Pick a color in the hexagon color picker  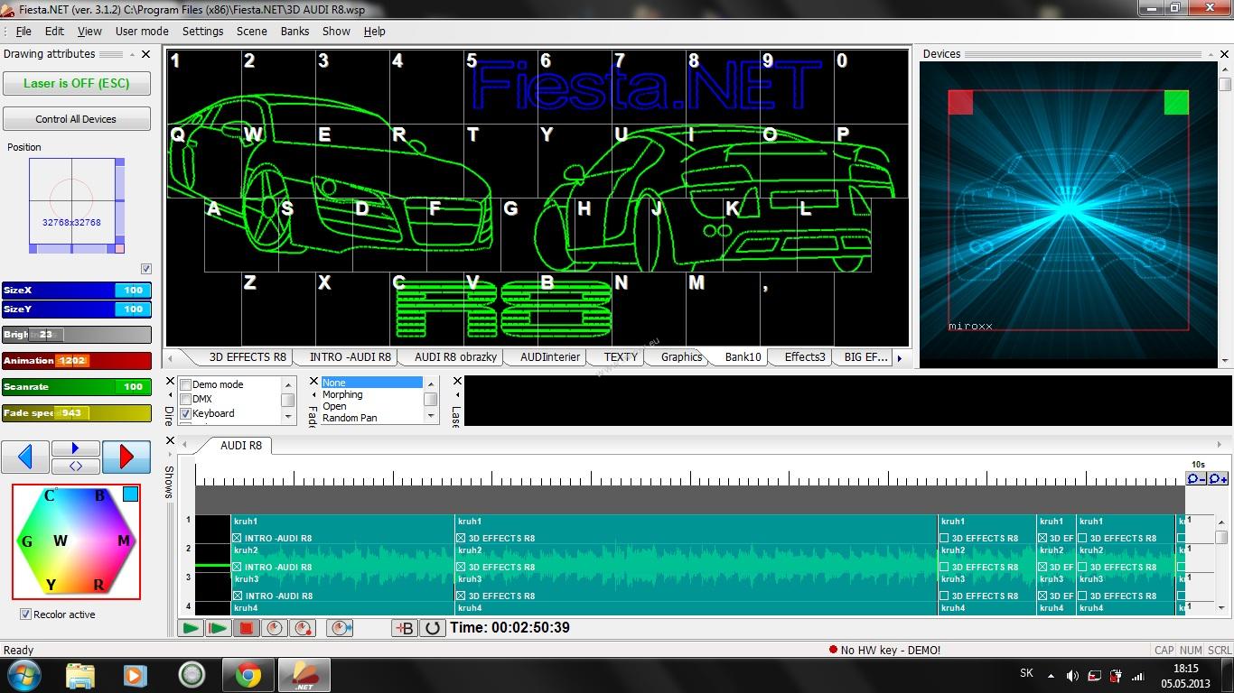pyautogui.click(x=76, y=541)
